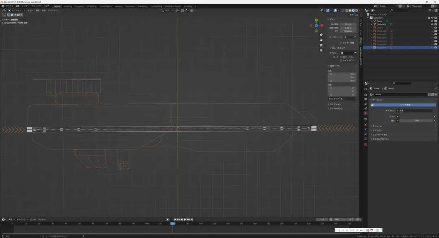Enable Lock to 3D Cursor checkbox
This screenshot has width=439, height=238.
coord(341,57)
